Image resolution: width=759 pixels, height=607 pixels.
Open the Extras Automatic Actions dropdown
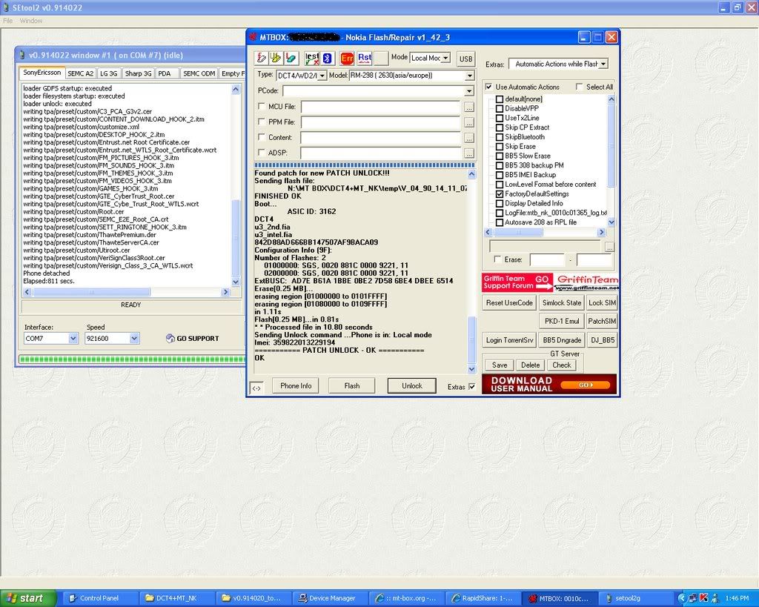tap(603, 64)
